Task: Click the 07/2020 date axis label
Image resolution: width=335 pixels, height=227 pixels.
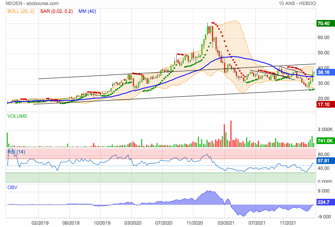Action: [x=164, y=223]
